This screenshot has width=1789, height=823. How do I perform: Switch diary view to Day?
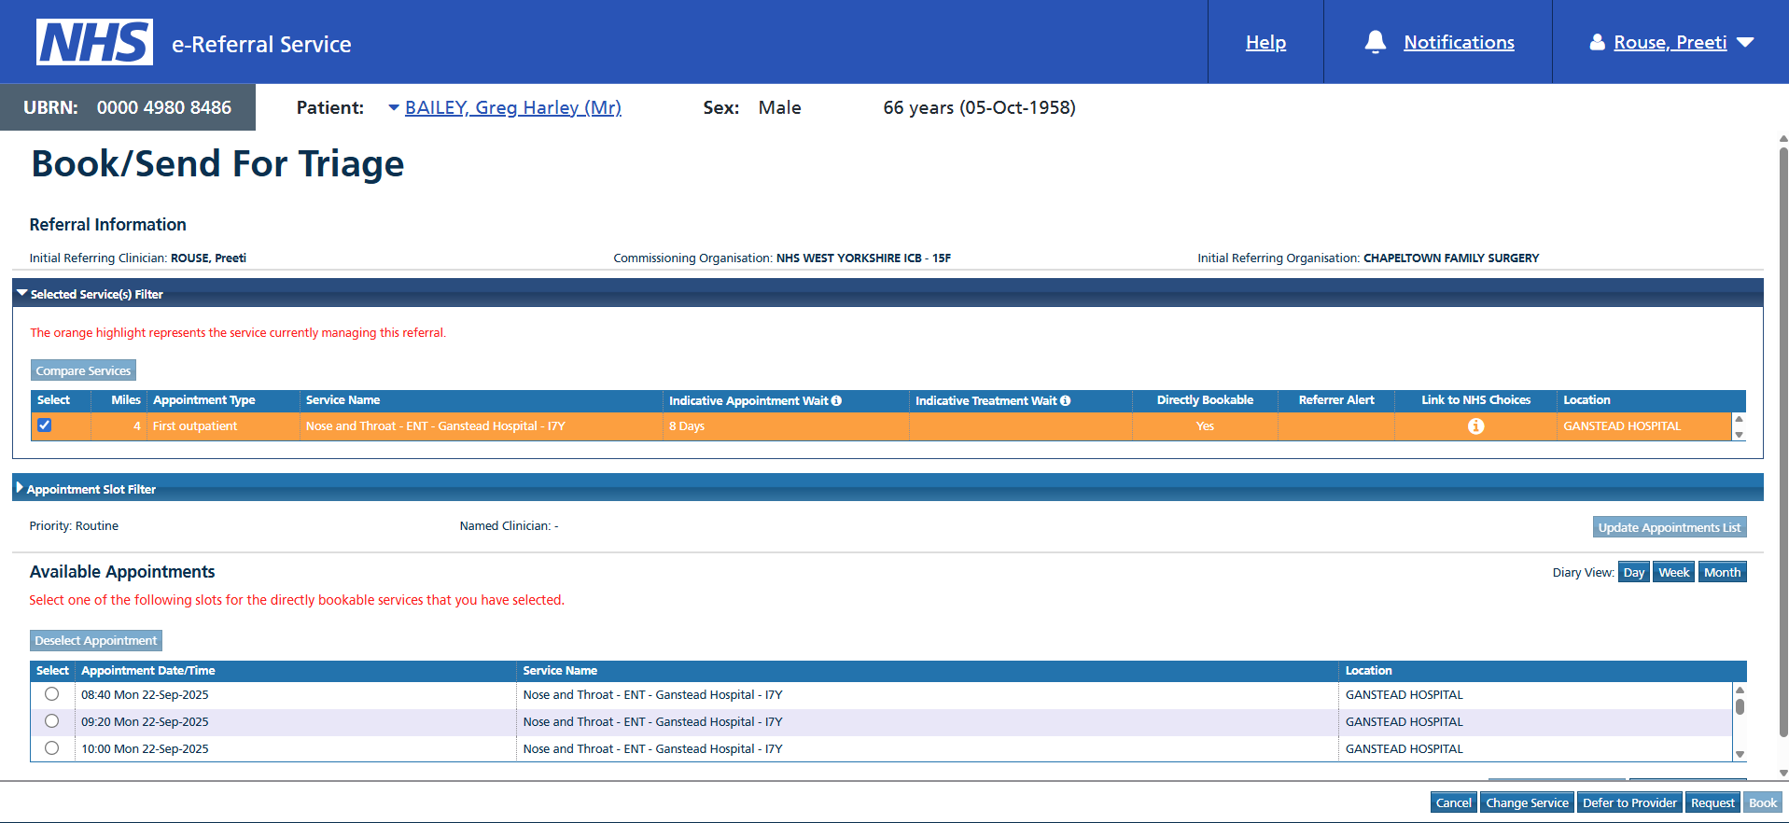(x=1633, y=573)
